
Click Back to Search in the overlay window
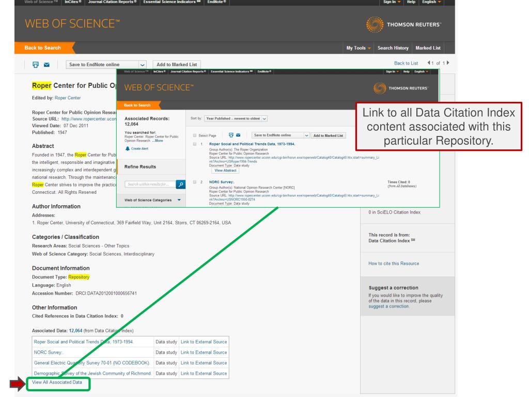click(x=137, y=105)
